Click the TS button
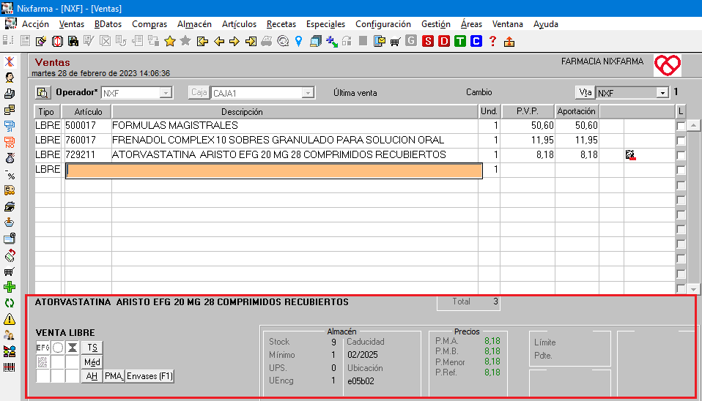The width and height of the screenshot is (702, 401). (x=92, y=348)
